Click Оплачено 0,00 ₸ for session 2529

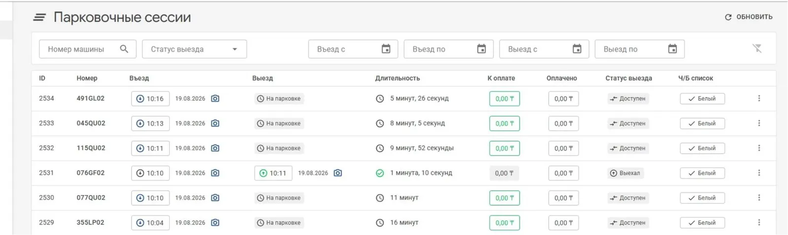pyautogui.click(x=563, y=223)
